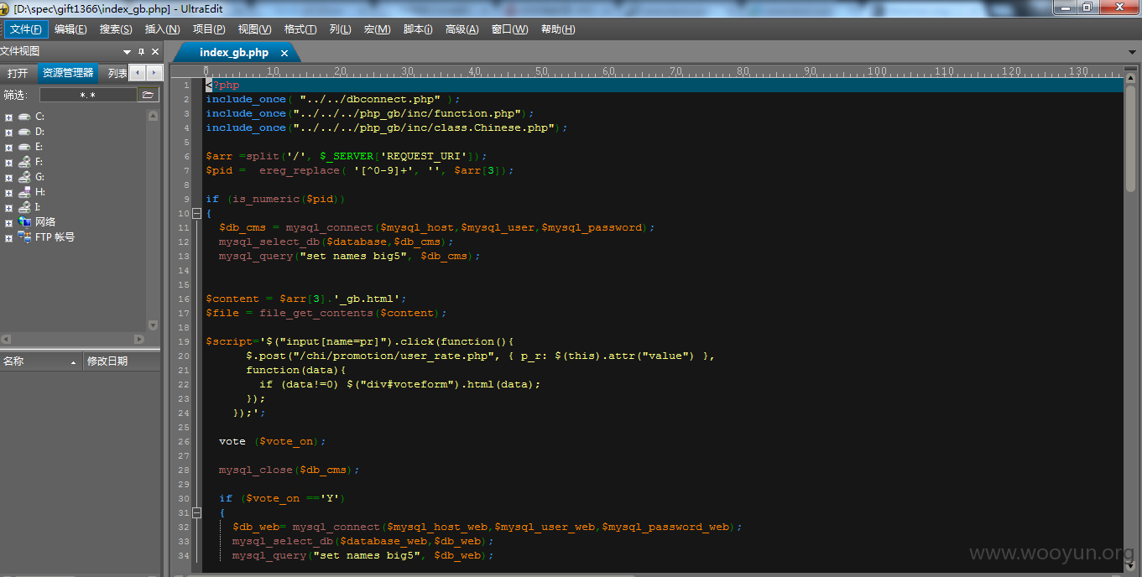Screen dimensions: 1142x577
Task: Switch to the index_gb.php file tab
Action: [234, 52]
